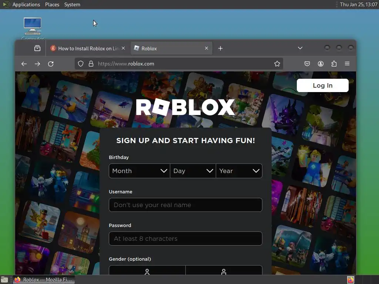This screenshot has width=379, height=284.
Task: Open tracking protection shield icon
Action: pyautogui.click(x=81, y=64)
